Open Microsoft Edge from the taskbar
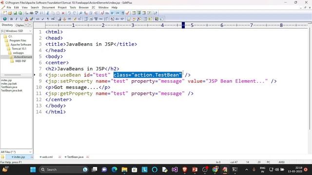This screenshot has width=312, height=175. 115,170
